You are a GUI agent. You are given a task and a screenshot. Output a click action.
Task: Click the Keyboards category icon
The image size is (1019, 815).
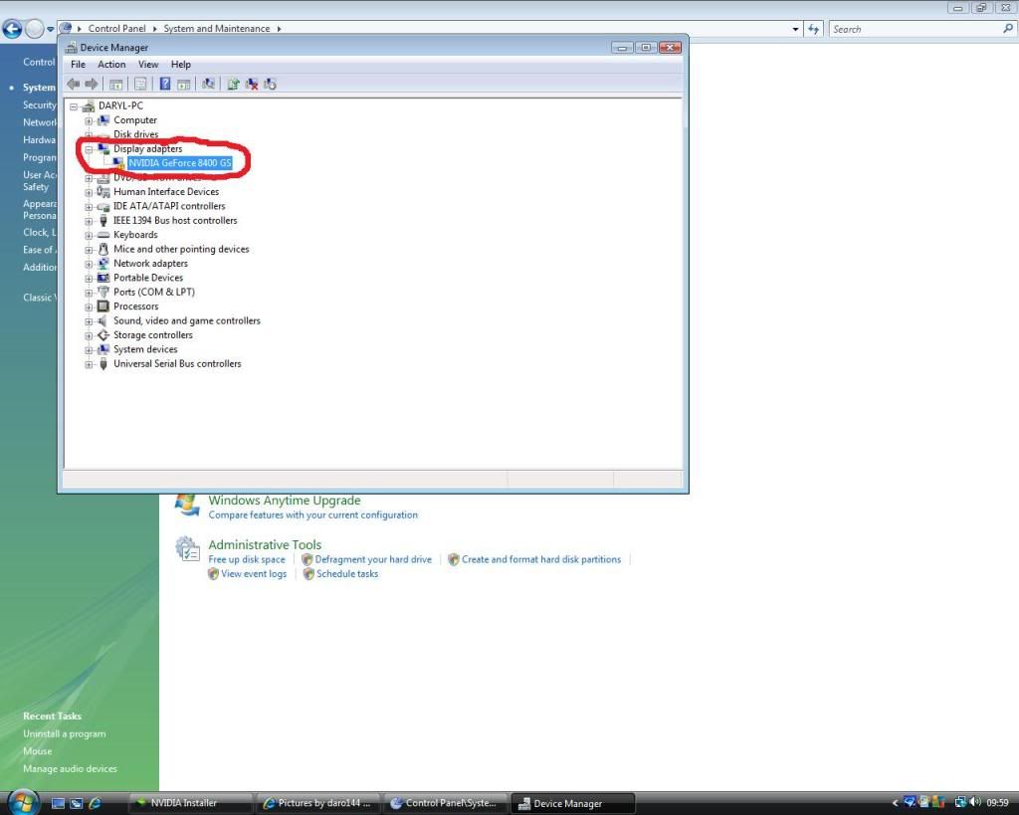(x=102, y=235)
